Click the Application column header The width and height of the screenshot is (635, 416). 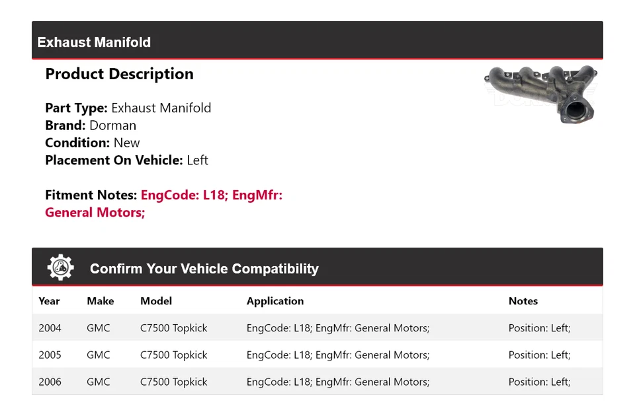click(x=275, y=301)
